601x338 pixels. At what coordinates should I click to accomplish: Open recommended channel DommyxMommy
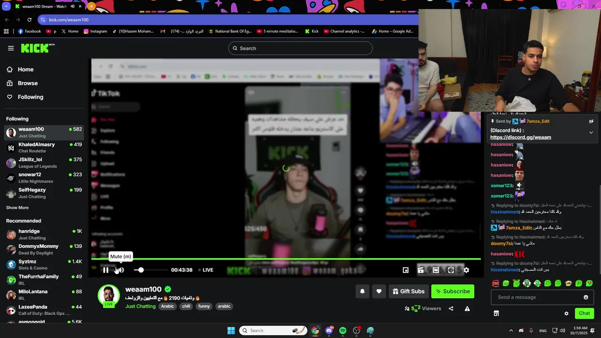click(44, 249)
